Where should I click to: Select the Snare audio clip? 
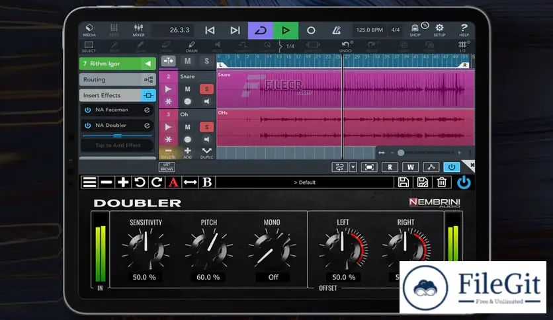(345, 89)
